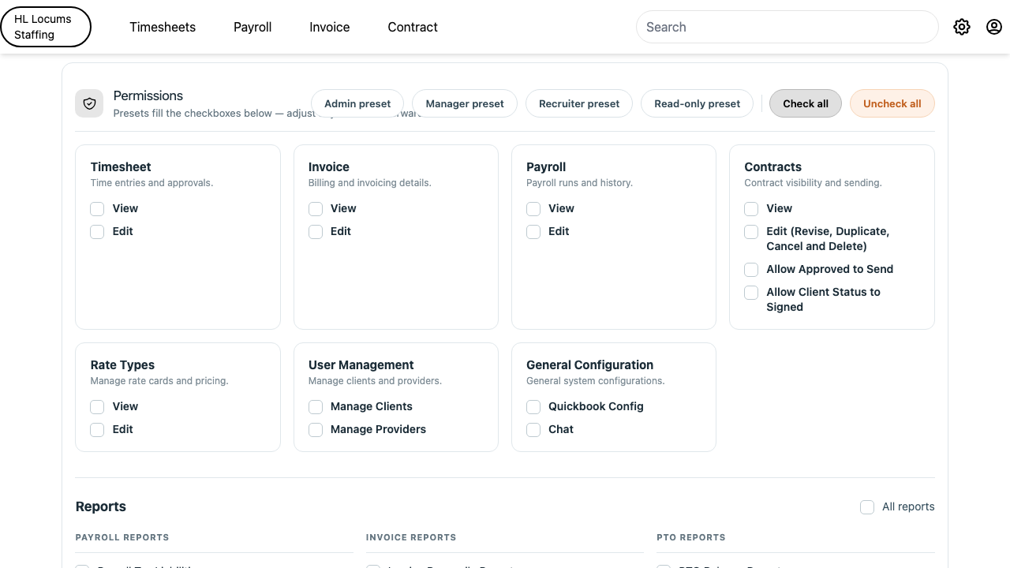Viewport: 1010px width, 568px height.
Task: Click the Uncheck all button
Action: (892, 103)
